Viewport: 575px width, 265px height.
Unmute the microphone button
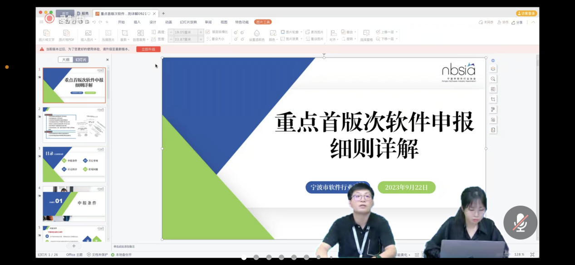point(520,223)
